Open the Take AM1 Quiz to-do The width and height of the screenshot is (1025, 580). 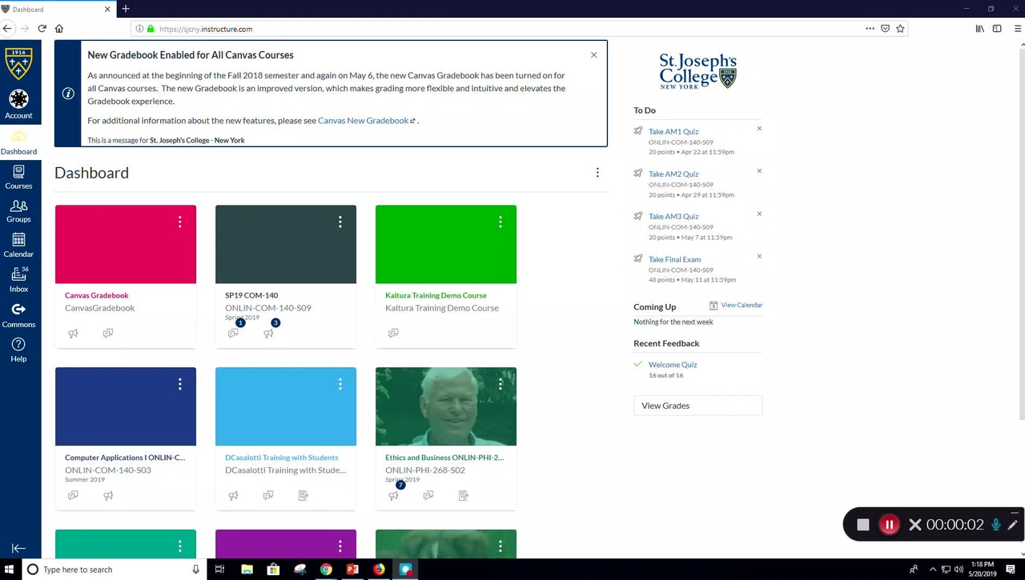pos(673,131)
